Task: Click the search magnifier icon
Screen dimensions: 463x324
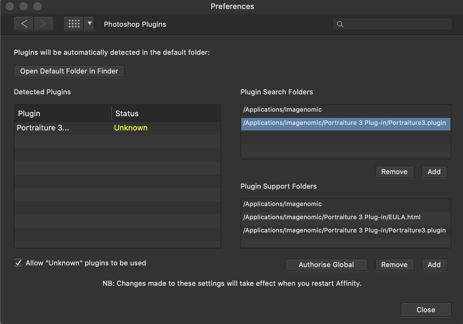Action: 340,24
